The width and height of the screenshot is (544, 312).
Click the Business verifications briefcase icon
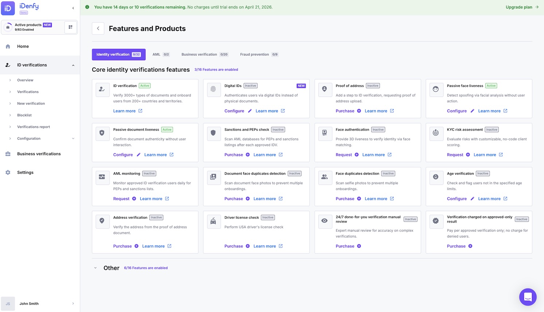pos(8,154)
